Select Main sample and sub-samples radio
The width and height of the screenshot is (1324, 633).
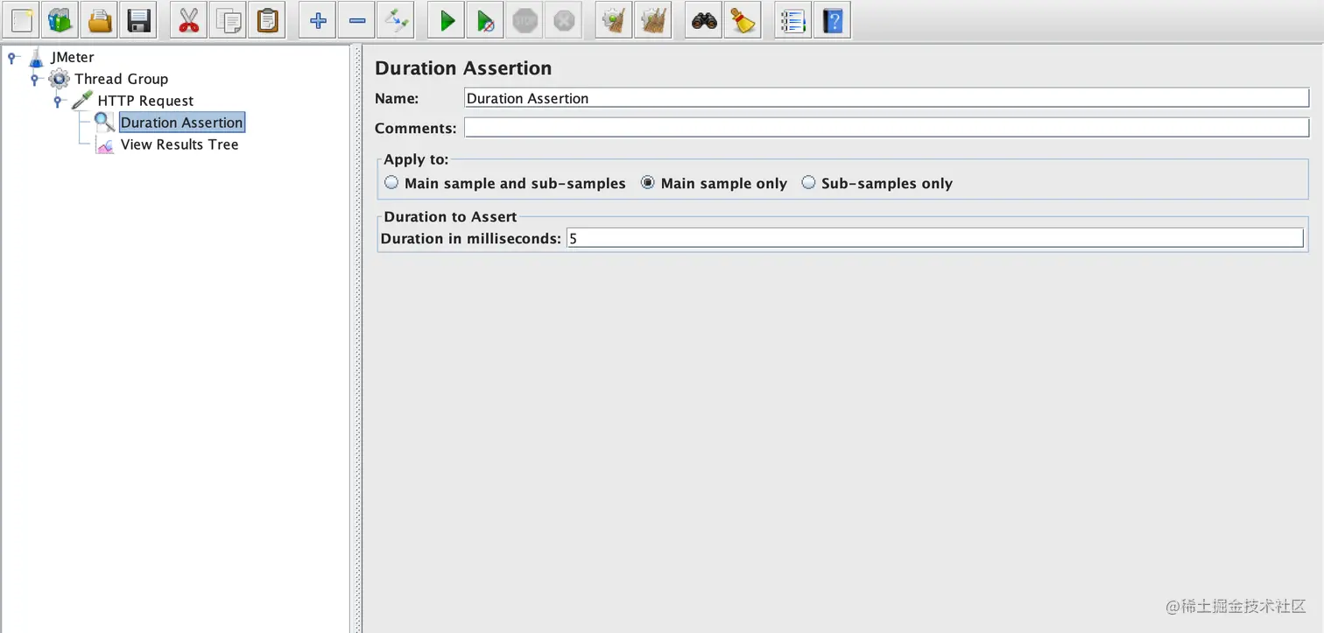pos(391,183)
